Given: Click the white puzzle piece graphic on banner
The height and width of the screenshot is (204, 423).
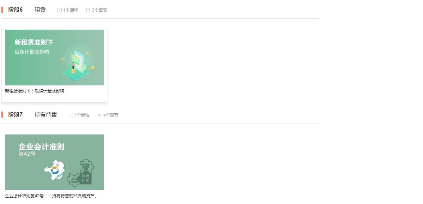Looking at the screenshot, I should point(55,169).
